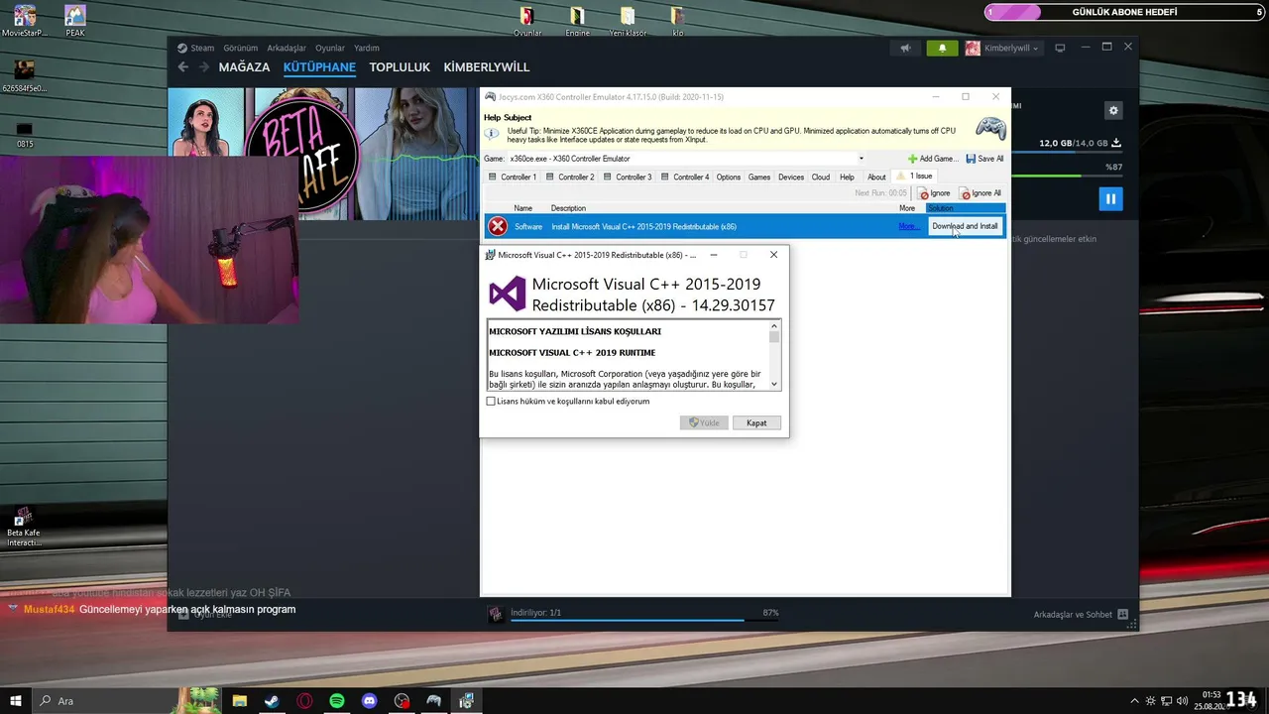Image resolution: width=1269 pixels, height=714 pixels.
Task: Select the 1 Issue tab
Action: (x=915, y=176)
